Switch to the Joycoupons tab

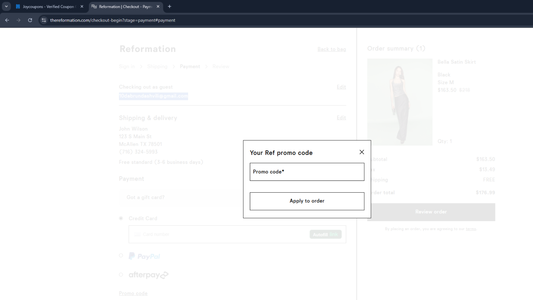[48, 6]
